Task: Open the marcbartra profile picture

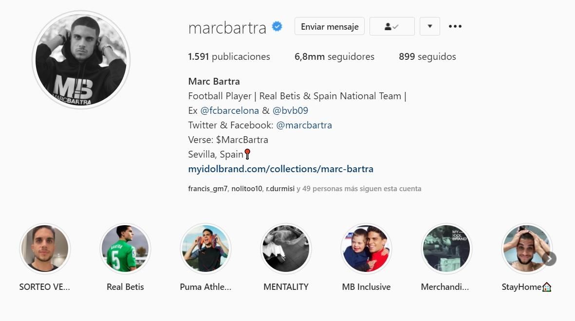Action: (x=81, y=60)
